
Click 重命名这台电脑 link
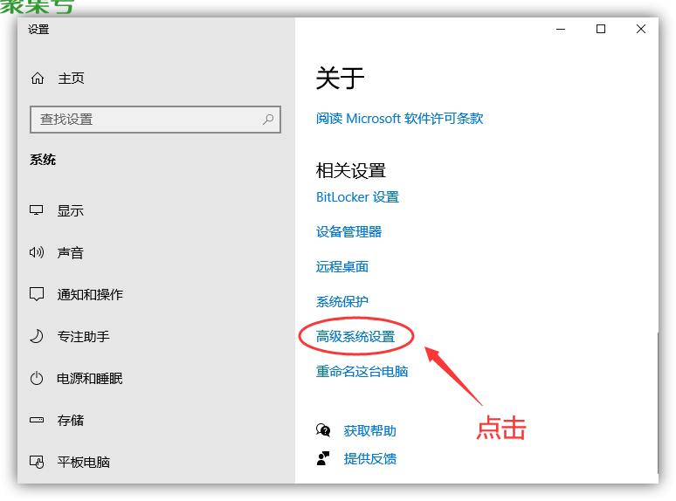click(x=362, y=371)
